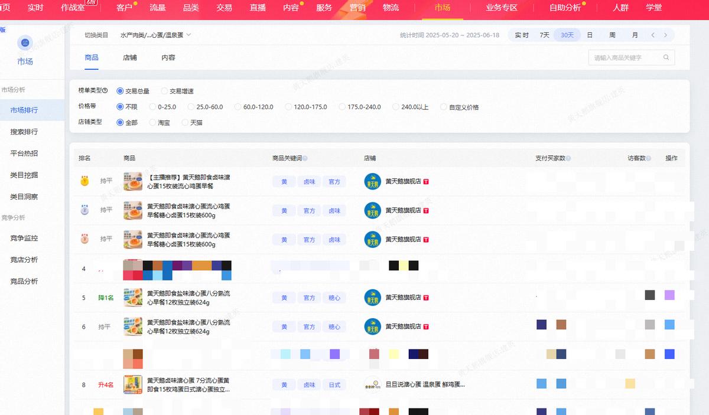Switch time range to 周
The image size is (709, 415).
[612, 35]
